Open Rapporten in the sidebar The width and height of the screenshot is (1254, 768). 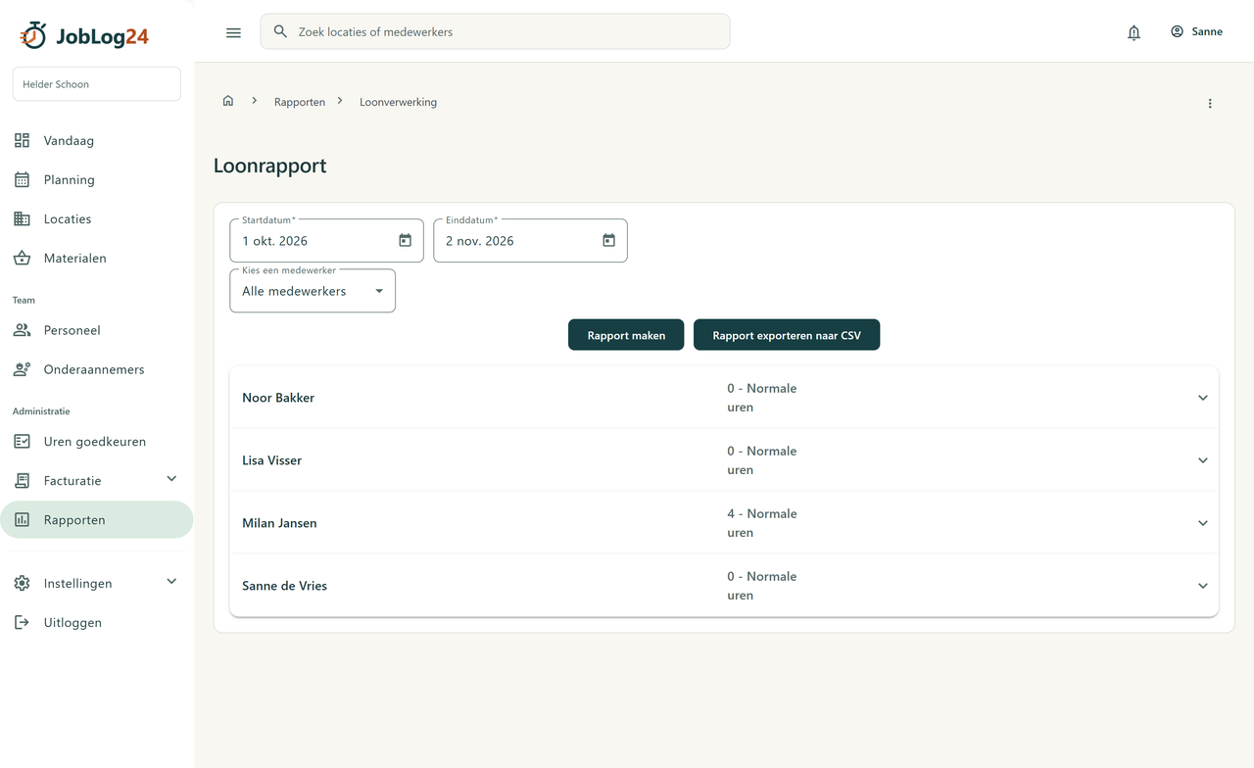point(97,519)
